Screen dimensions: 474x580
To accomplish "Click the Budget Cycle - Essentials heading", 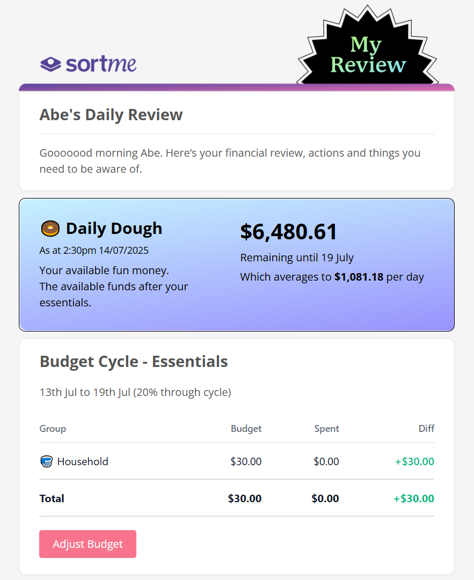I will pyautogui.click(x=134, y=362).
